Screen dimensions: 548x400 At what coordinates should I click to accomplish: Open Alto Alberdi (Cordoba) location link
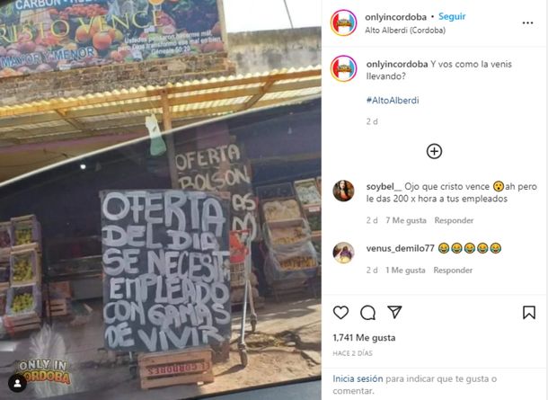coord(405,31)
